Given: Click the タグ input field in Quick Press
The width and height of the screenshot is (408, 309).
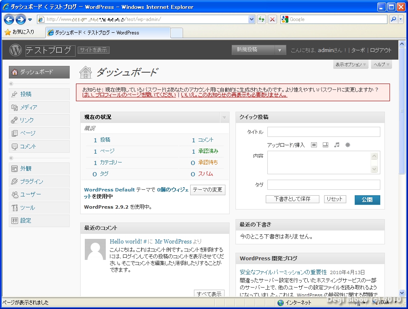Looking at the screenshot, I should click(324, 185).
